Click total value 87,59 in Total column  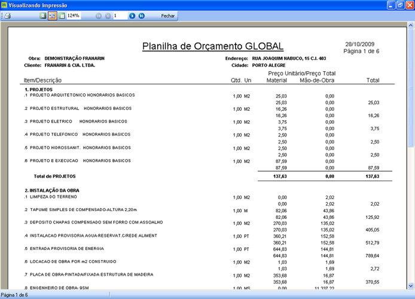pos(374,168)
